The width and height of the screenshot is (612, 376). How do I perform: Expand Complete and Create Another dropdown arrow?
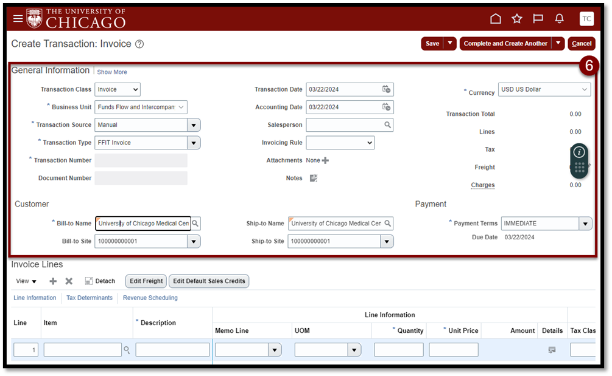point(558,43)
